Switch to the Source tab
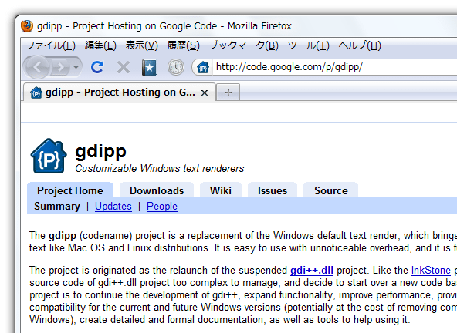457x333 pixels. pos(331,190)
